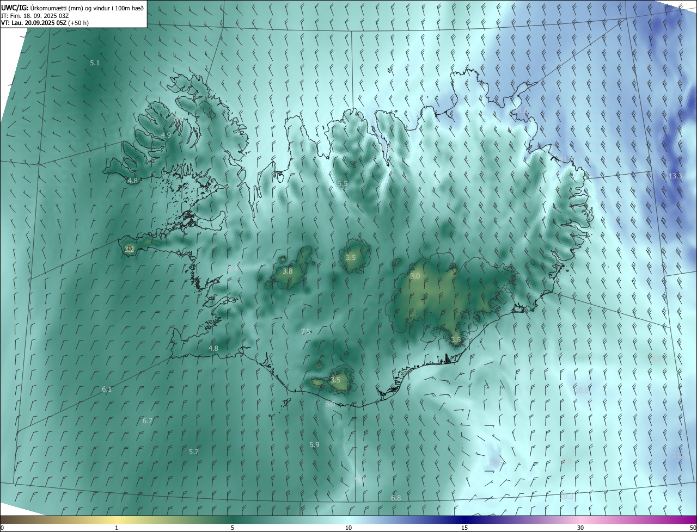Click the precipitation color scale bar
Screen dimensions: 697x532
[348, 519]
